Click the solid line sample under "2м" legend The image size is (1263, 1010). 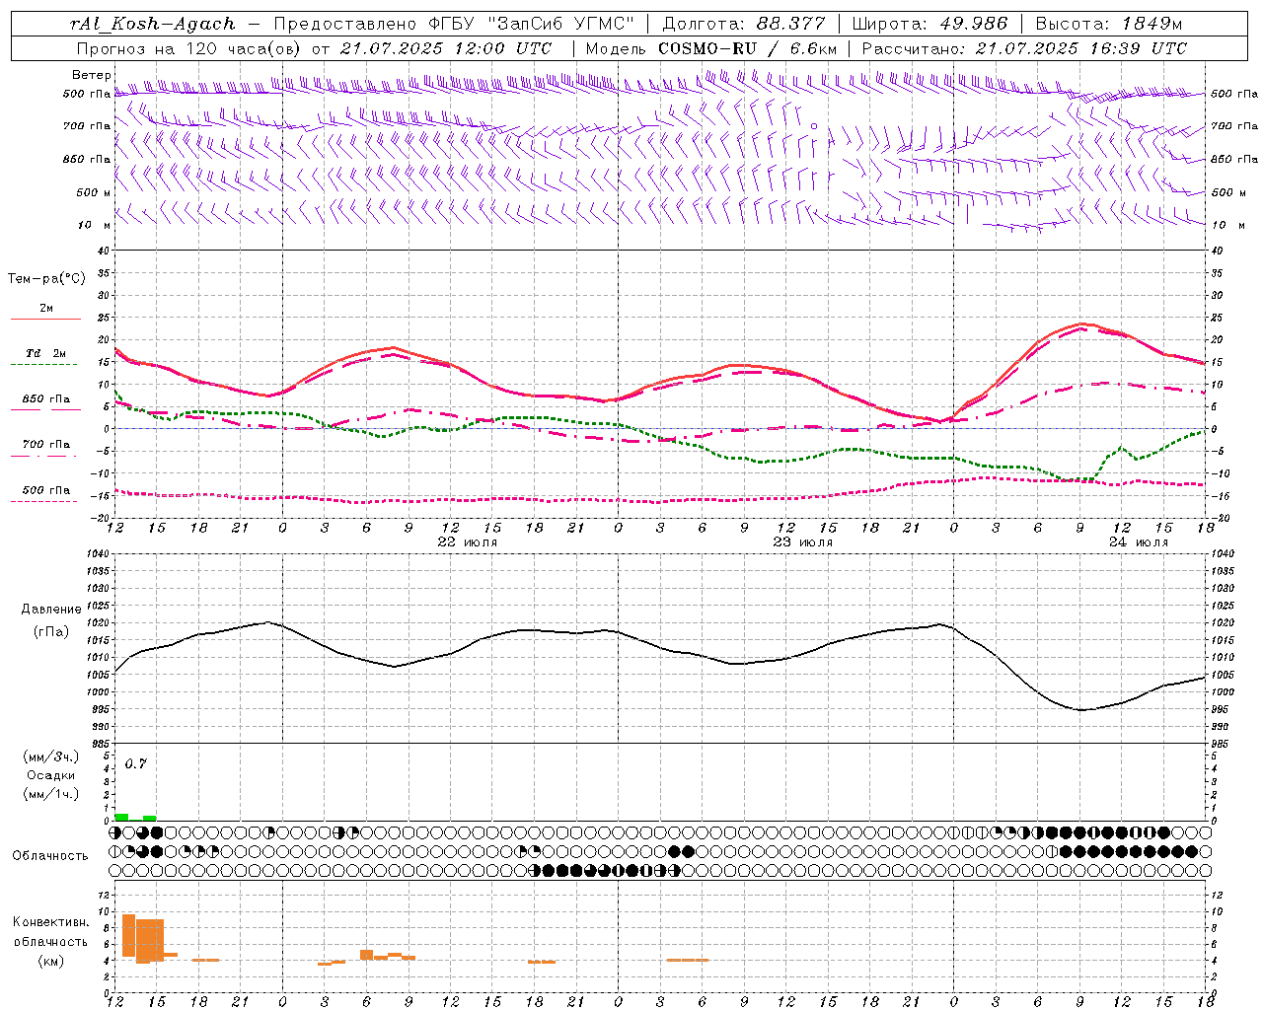click(x=45, y=320)
